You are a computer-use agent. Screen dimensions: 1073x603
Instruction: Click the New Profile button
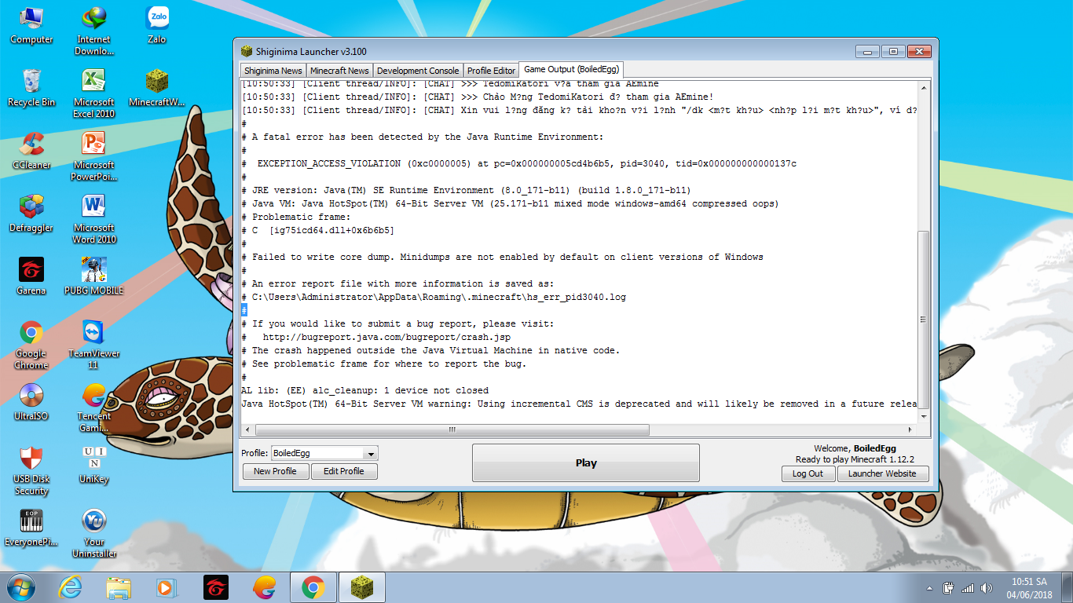pyautogui.click(x=275, y=471)
